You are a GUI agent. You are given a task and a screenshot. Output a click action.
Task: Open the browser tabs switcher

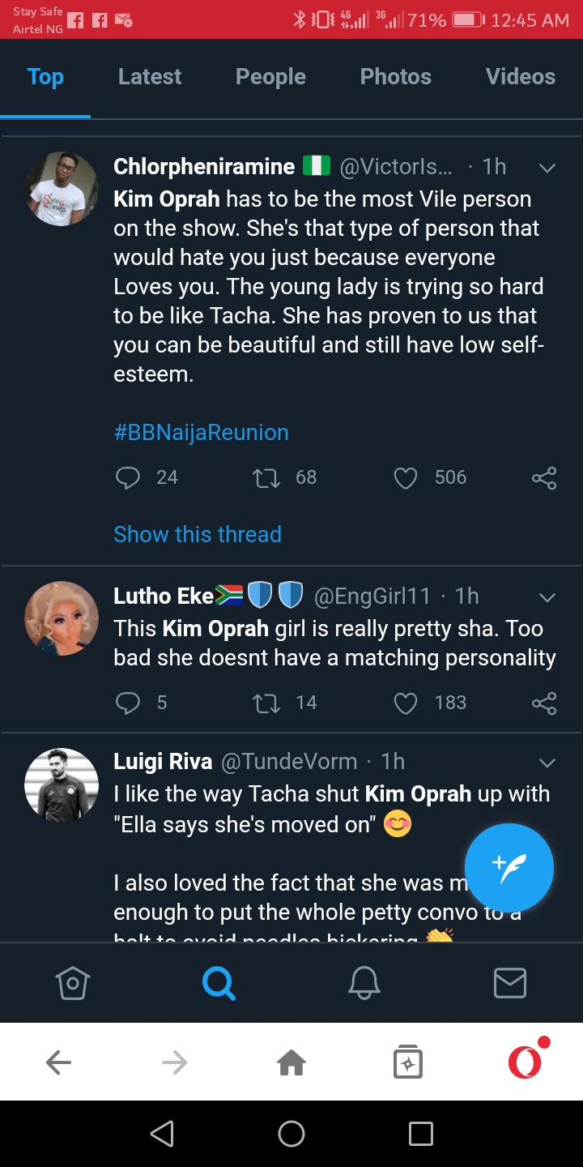point(408,1062)
